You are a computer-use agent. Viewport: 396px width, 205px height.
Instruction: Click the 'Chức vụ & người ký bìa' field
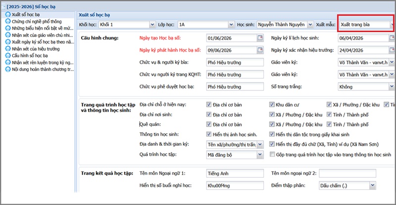235,62
